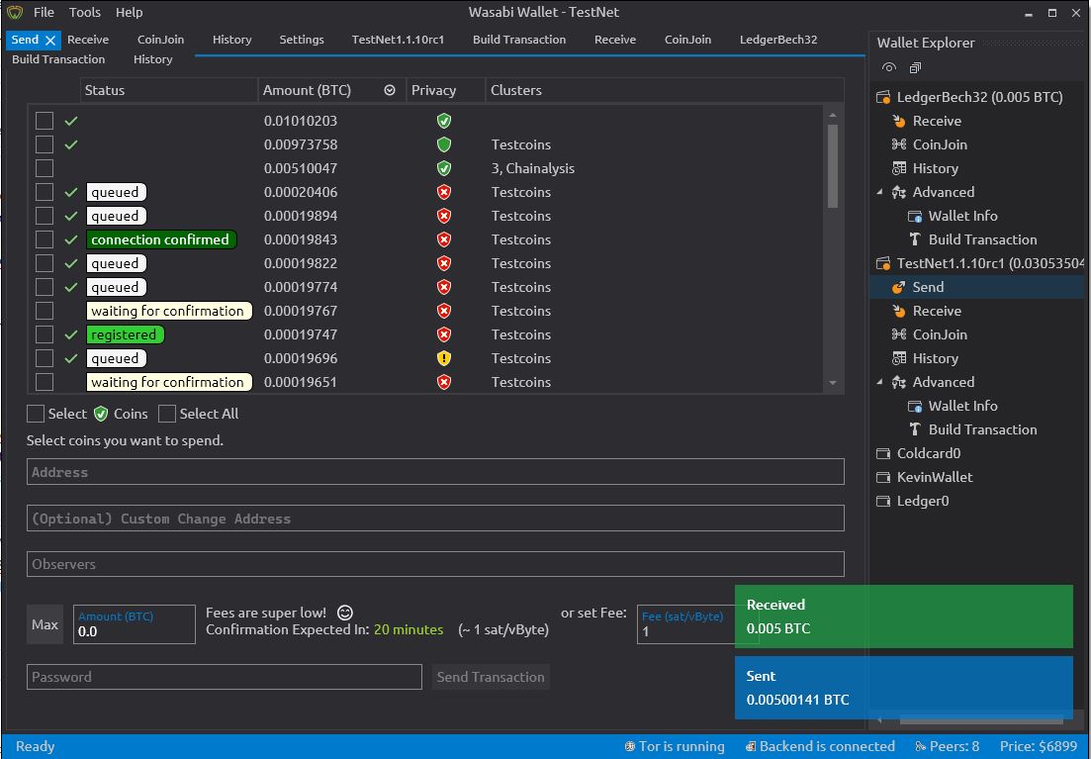The image size is (1091, 759).
Task: Click the Send Transaction button
Action: click(491, 677)
